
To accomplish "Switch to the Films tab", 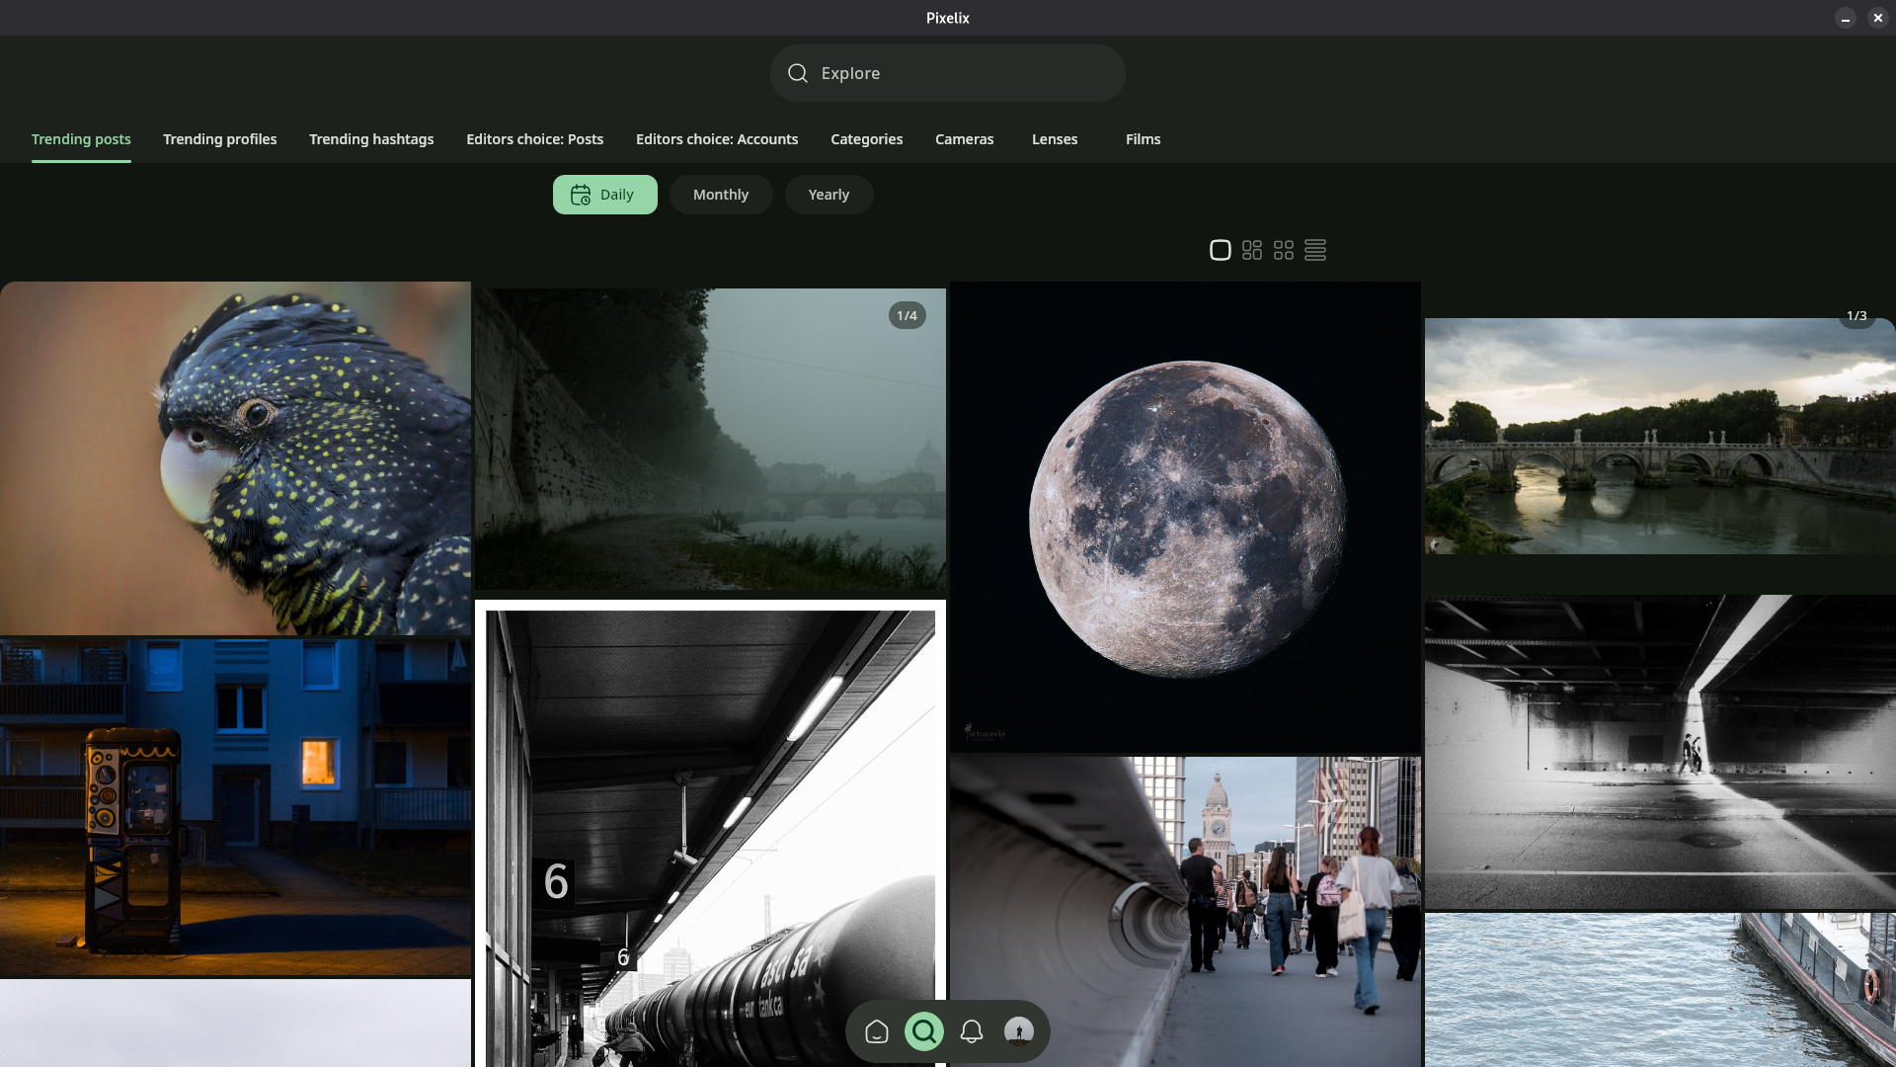I will 1144,139.
